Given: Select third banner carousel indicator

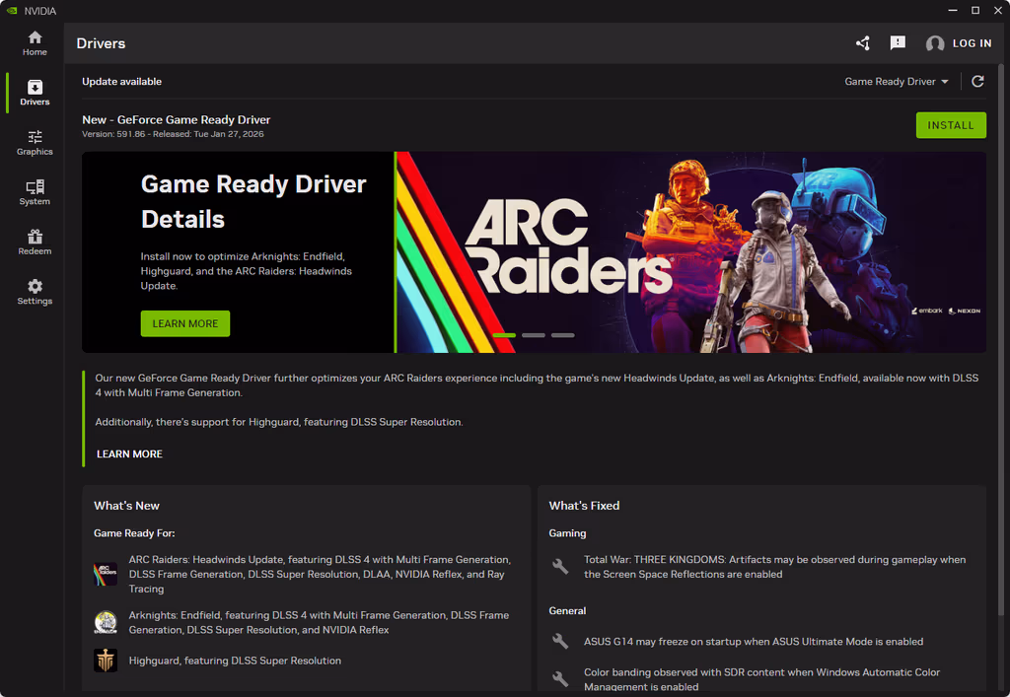Looking at the screenshot, I should pos(562,335).
